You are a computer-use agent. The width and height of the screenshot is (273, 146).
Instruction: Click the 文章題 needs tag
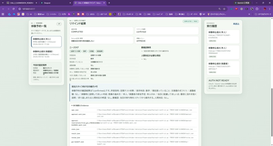click(x=91, y=51)
